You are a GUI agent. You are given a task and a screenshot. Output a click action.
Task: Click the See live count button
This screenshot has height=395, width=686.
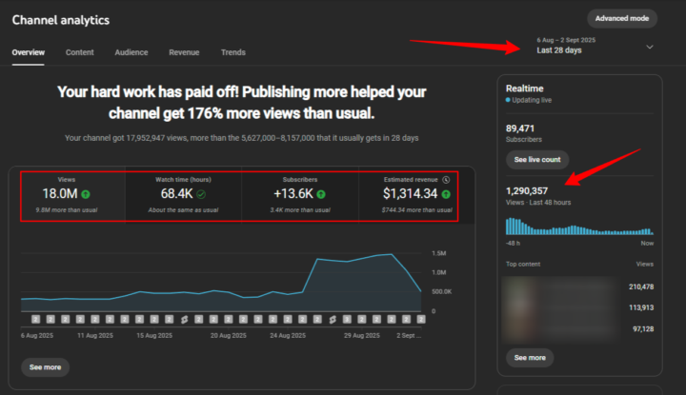click(x=537, y=160)
